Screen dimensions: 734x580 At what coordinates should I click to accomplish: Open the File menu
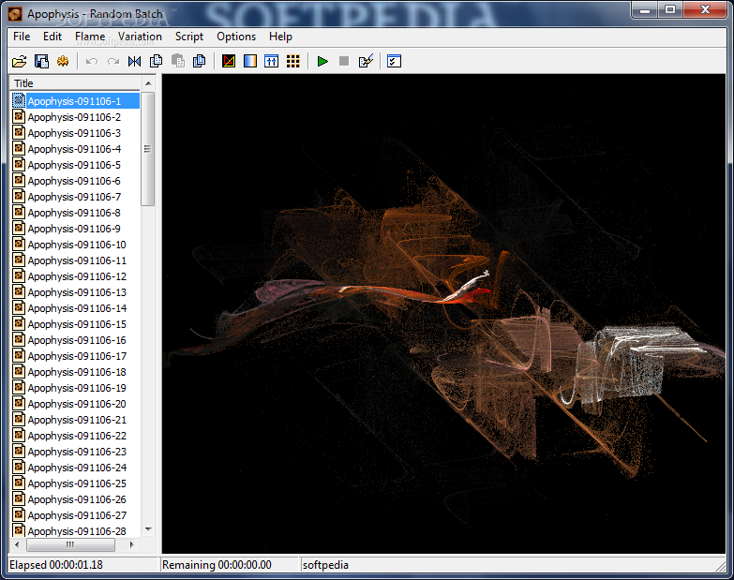pyautogui.click(x=22, y=37)
